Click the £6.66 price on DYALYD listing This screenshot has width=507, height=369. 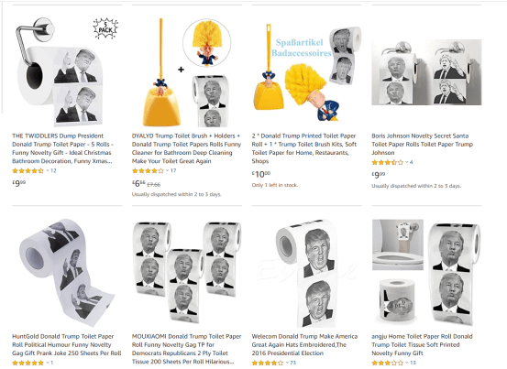click(x=138, y=184)
